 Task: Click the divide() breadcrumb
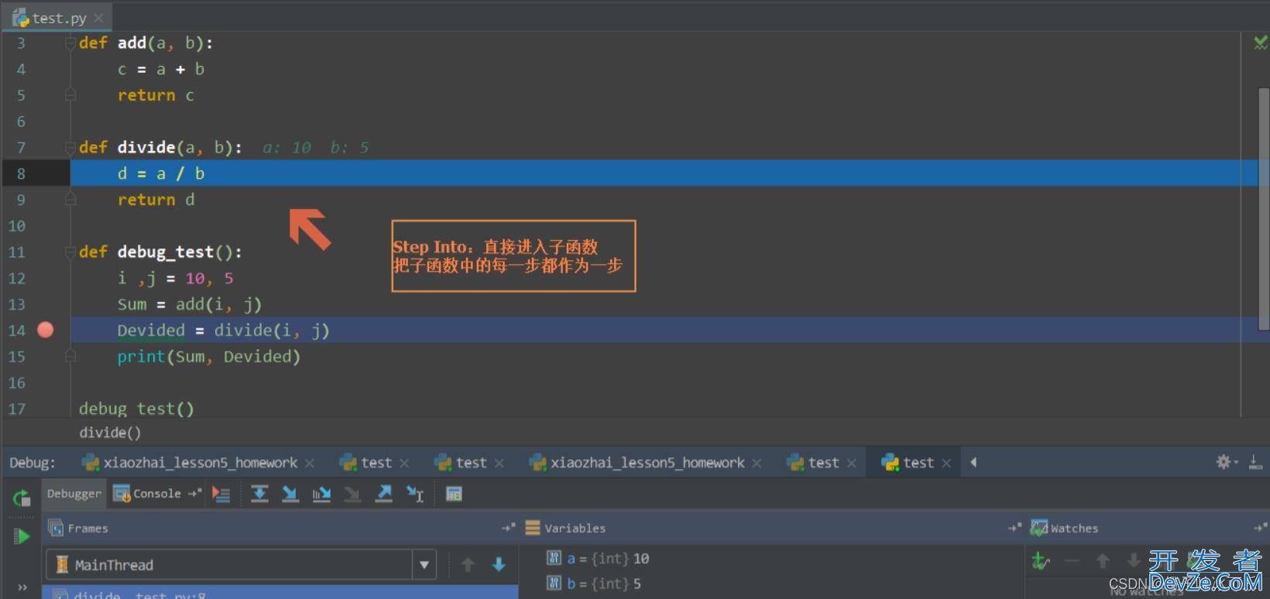coord(110,433)
